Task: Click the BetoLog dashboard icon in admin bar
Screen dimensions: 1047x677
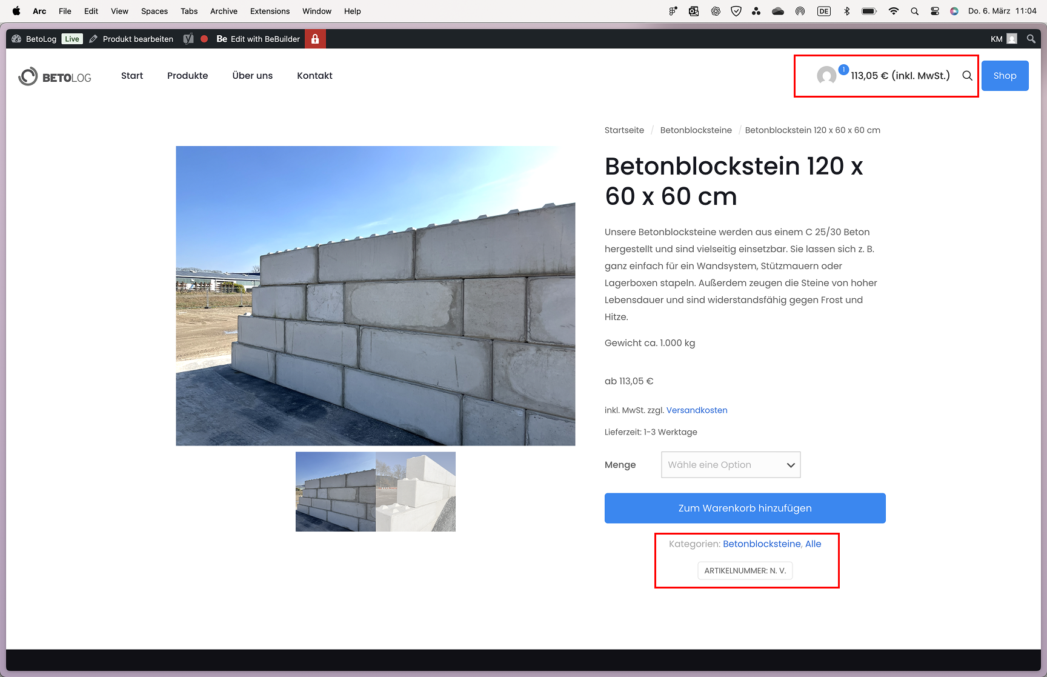Action: point(17,39)
